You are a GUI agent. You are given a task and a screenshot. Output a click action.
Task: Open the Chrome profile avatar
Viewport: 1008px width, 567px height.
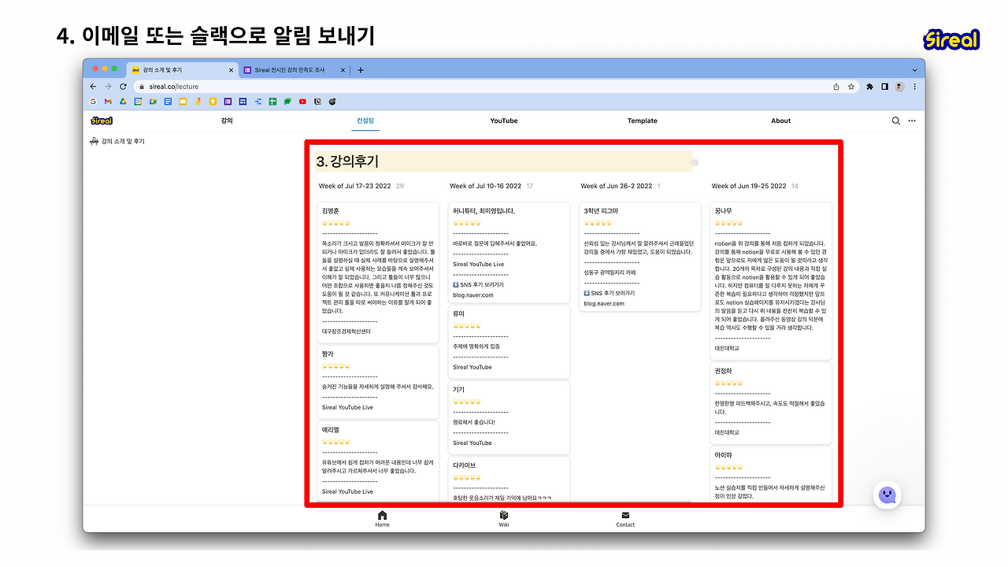coord(899,87)
